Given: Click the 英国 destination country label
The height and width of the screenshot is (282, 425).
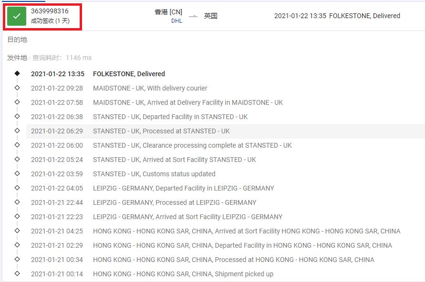Looking at the screenshot, I should pos(211,16).
